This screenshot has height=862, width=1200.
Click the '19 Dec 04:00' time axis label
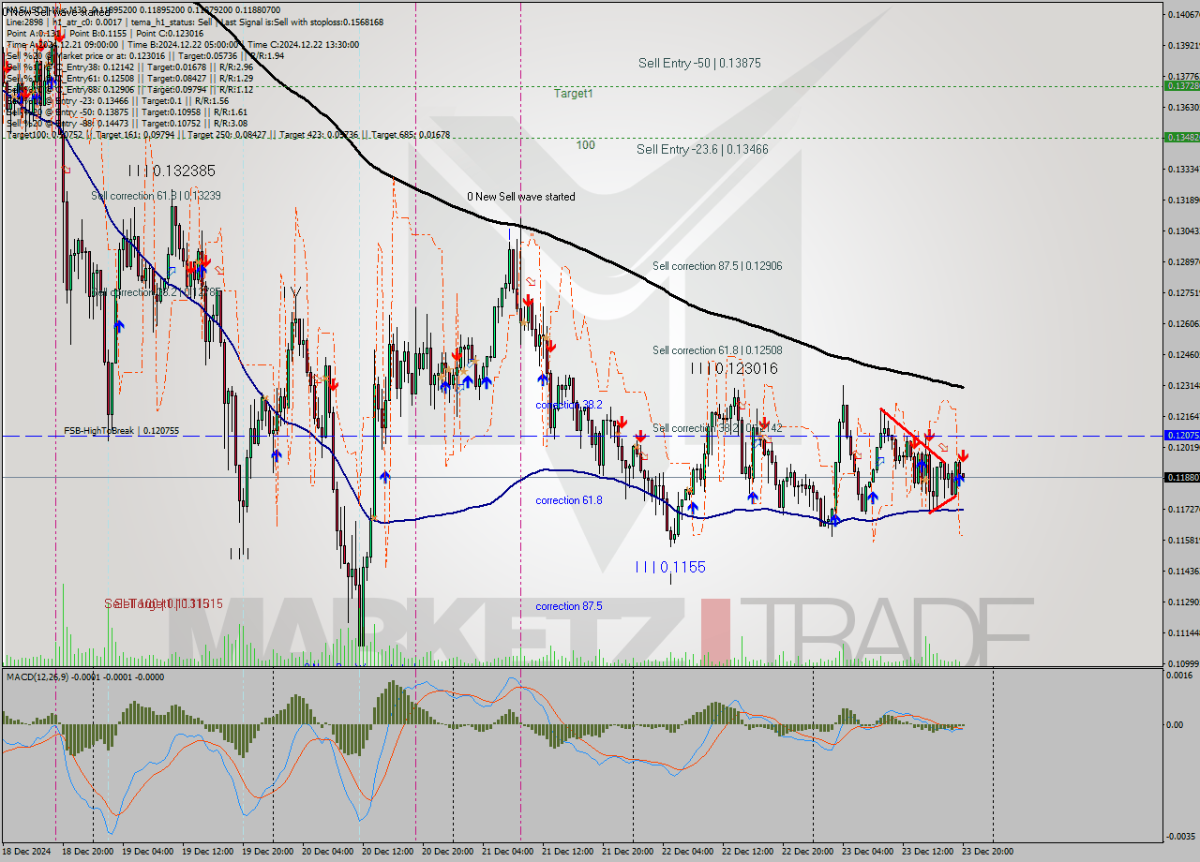(x=149, y=851)
